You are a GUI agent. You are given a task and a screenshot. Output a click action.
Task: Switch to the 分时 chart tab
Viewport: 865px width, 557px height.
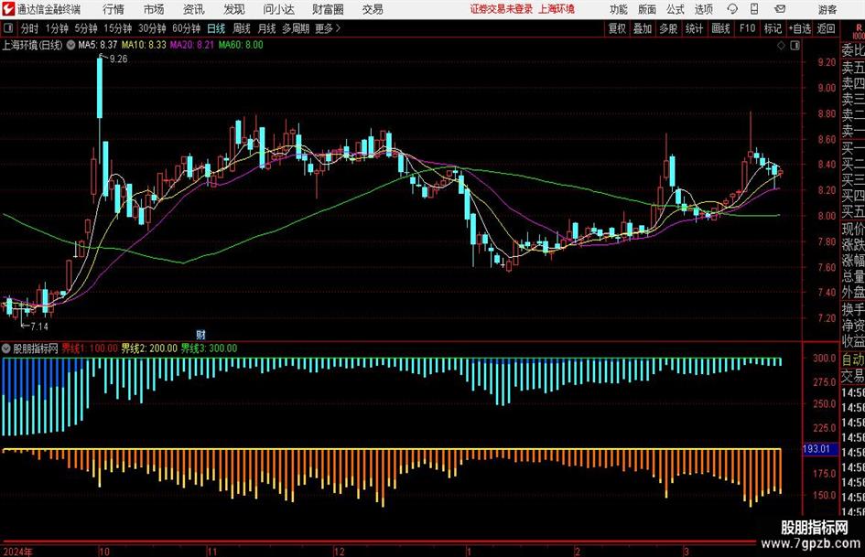30,28
